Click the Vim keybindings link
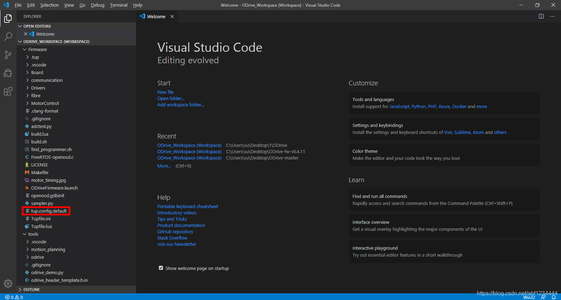The height and width of the screenshot is (300, 561). pyautogui.click(x=448, y=132)
